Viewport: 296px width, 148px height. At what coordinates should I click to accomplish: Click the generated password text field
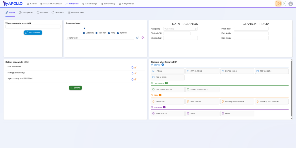pyautogui.click(x=100, y=38)
